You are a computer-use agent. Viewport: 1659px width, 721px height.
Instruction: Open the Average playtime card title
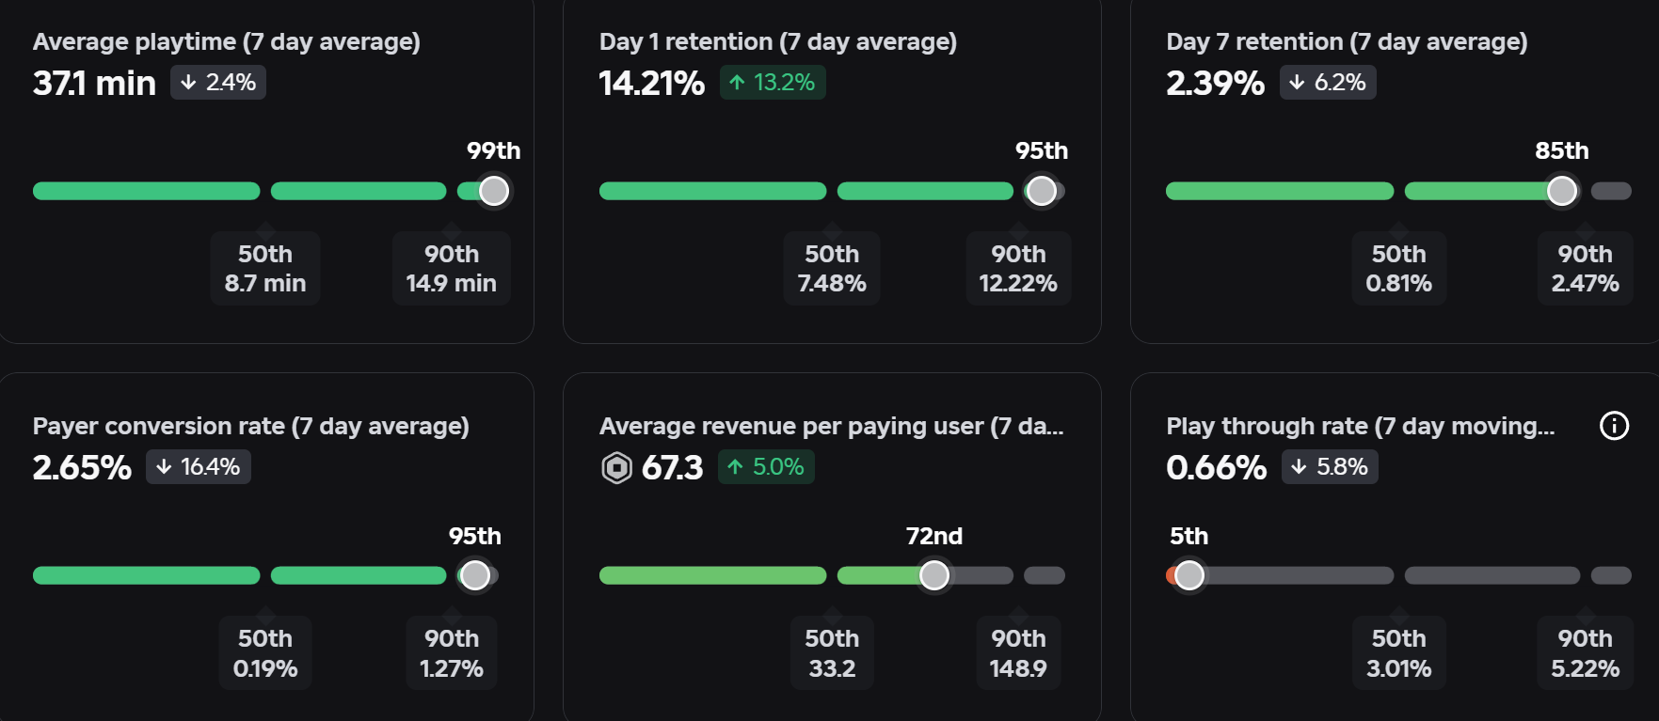pos(227,42)
